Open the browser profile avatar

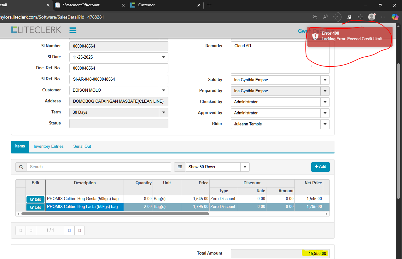[372, 17]
